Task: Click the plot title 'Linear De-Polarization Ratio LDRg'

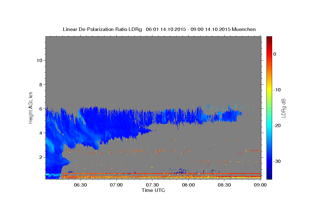Action: (x=102, y=29)
